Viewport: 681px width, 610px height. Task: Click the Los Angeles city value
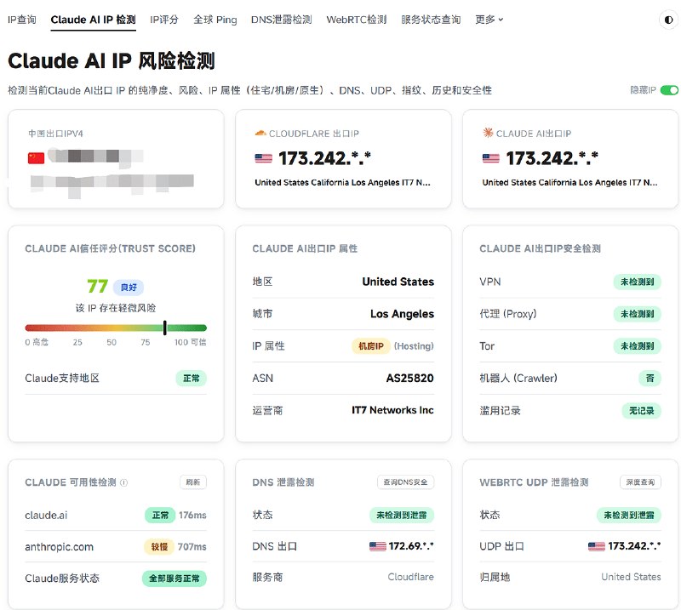(x=402, y=314)
